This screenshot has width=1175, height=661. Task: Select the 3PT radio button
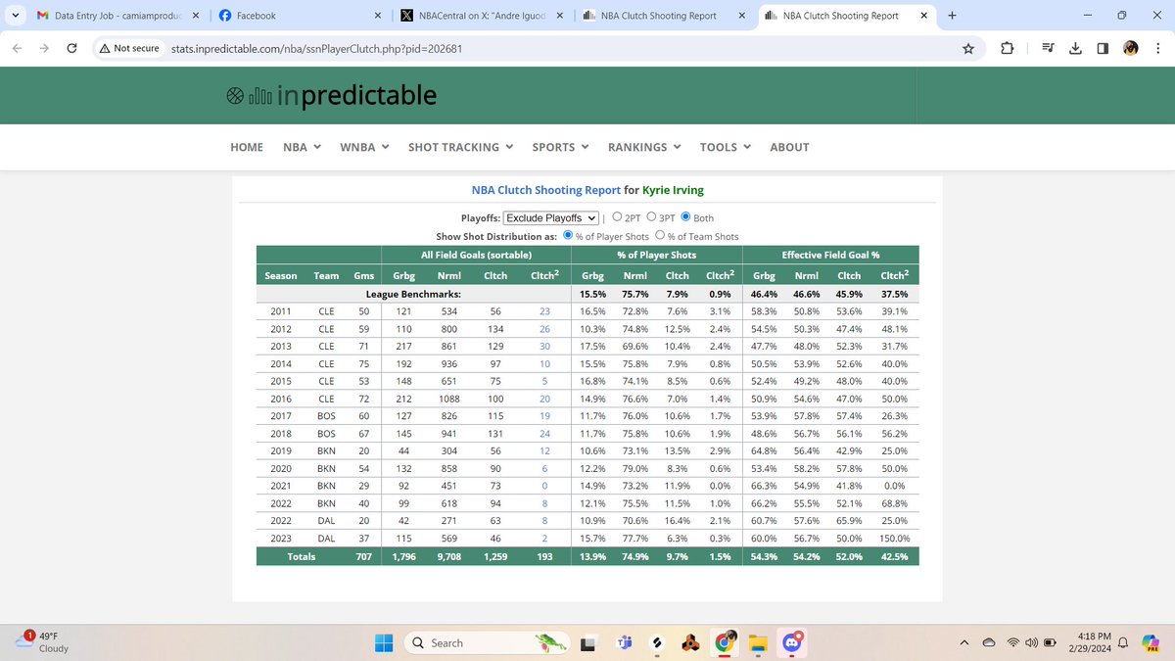coord(652,218)
